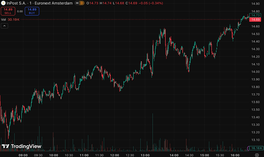Click the red 14.89 SELL button
Screen dimensions: 264x157
tap(8, 11)
